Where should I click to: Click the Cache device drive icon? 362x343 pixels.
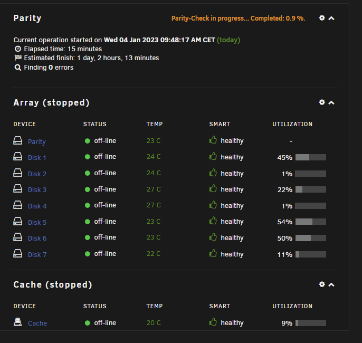(18, 322)
